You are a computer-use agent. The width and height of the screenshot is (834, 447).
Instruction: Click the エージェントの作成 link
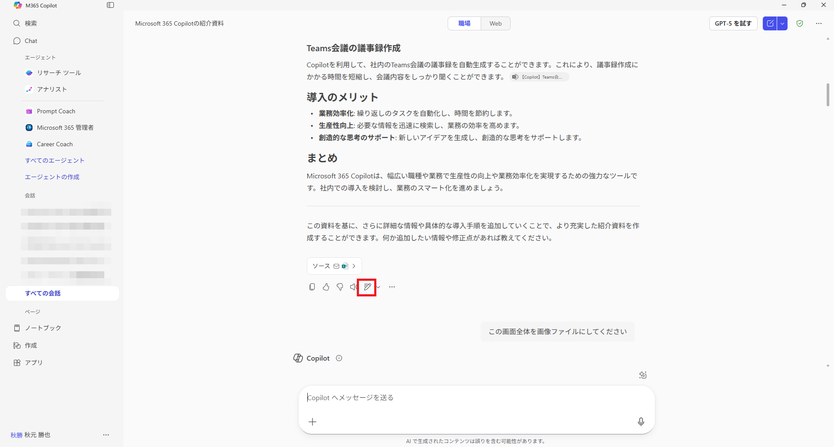pos(52,177)
